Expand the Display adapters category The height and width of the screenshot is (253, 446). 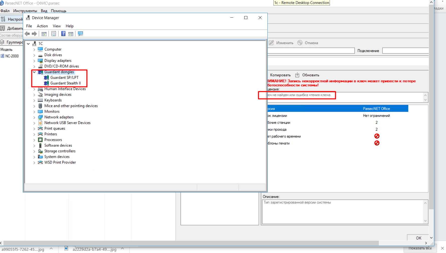click(34, 61)
